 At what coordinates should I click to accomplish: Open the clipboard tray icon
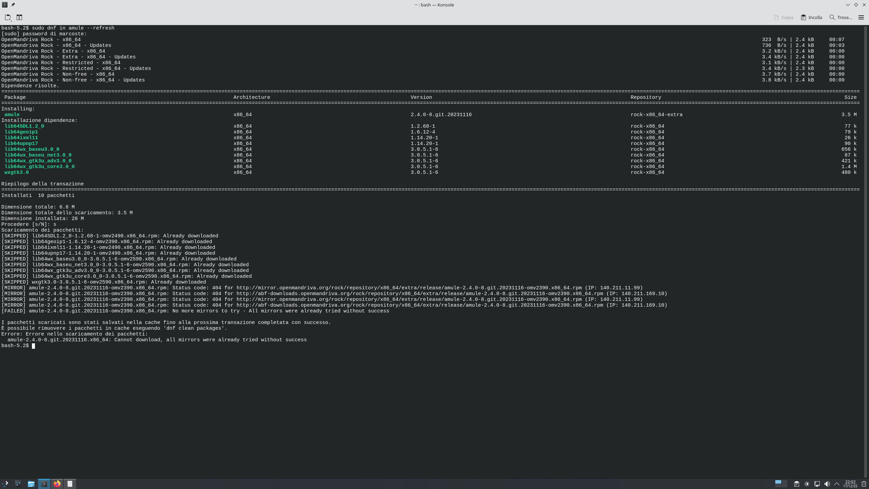click(796, 484)
